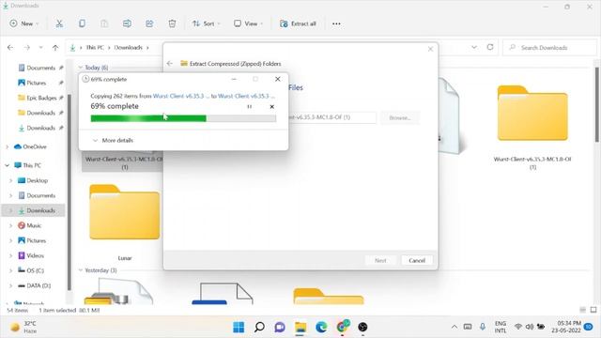
Task: Click the Search Downloads field
Action: coord(550,48)
